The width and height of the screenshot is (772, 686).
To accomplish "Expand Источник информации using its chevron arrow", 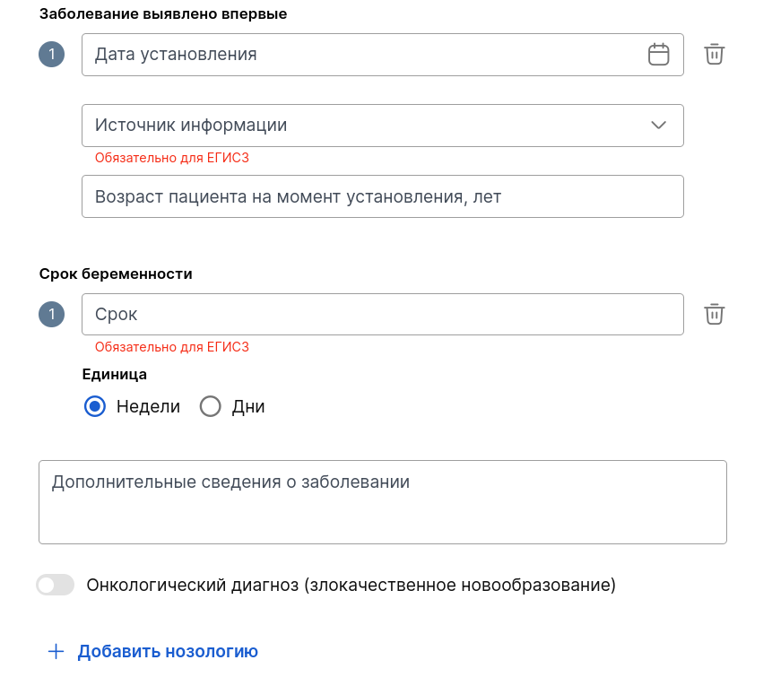I will (659, 125).
